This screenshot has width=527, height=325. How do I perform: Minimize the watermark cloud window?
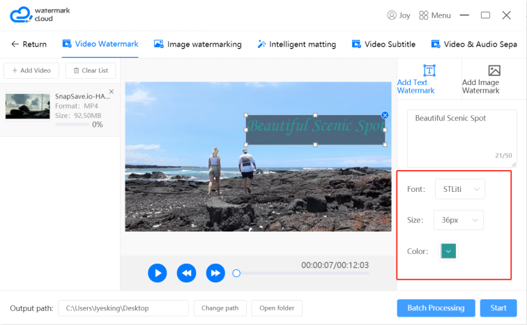click(x=464, y=15)
